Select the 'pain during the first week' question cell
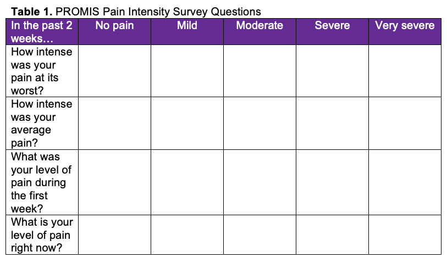This screenshot has height=263, width=447. click(x=42, y=182)
